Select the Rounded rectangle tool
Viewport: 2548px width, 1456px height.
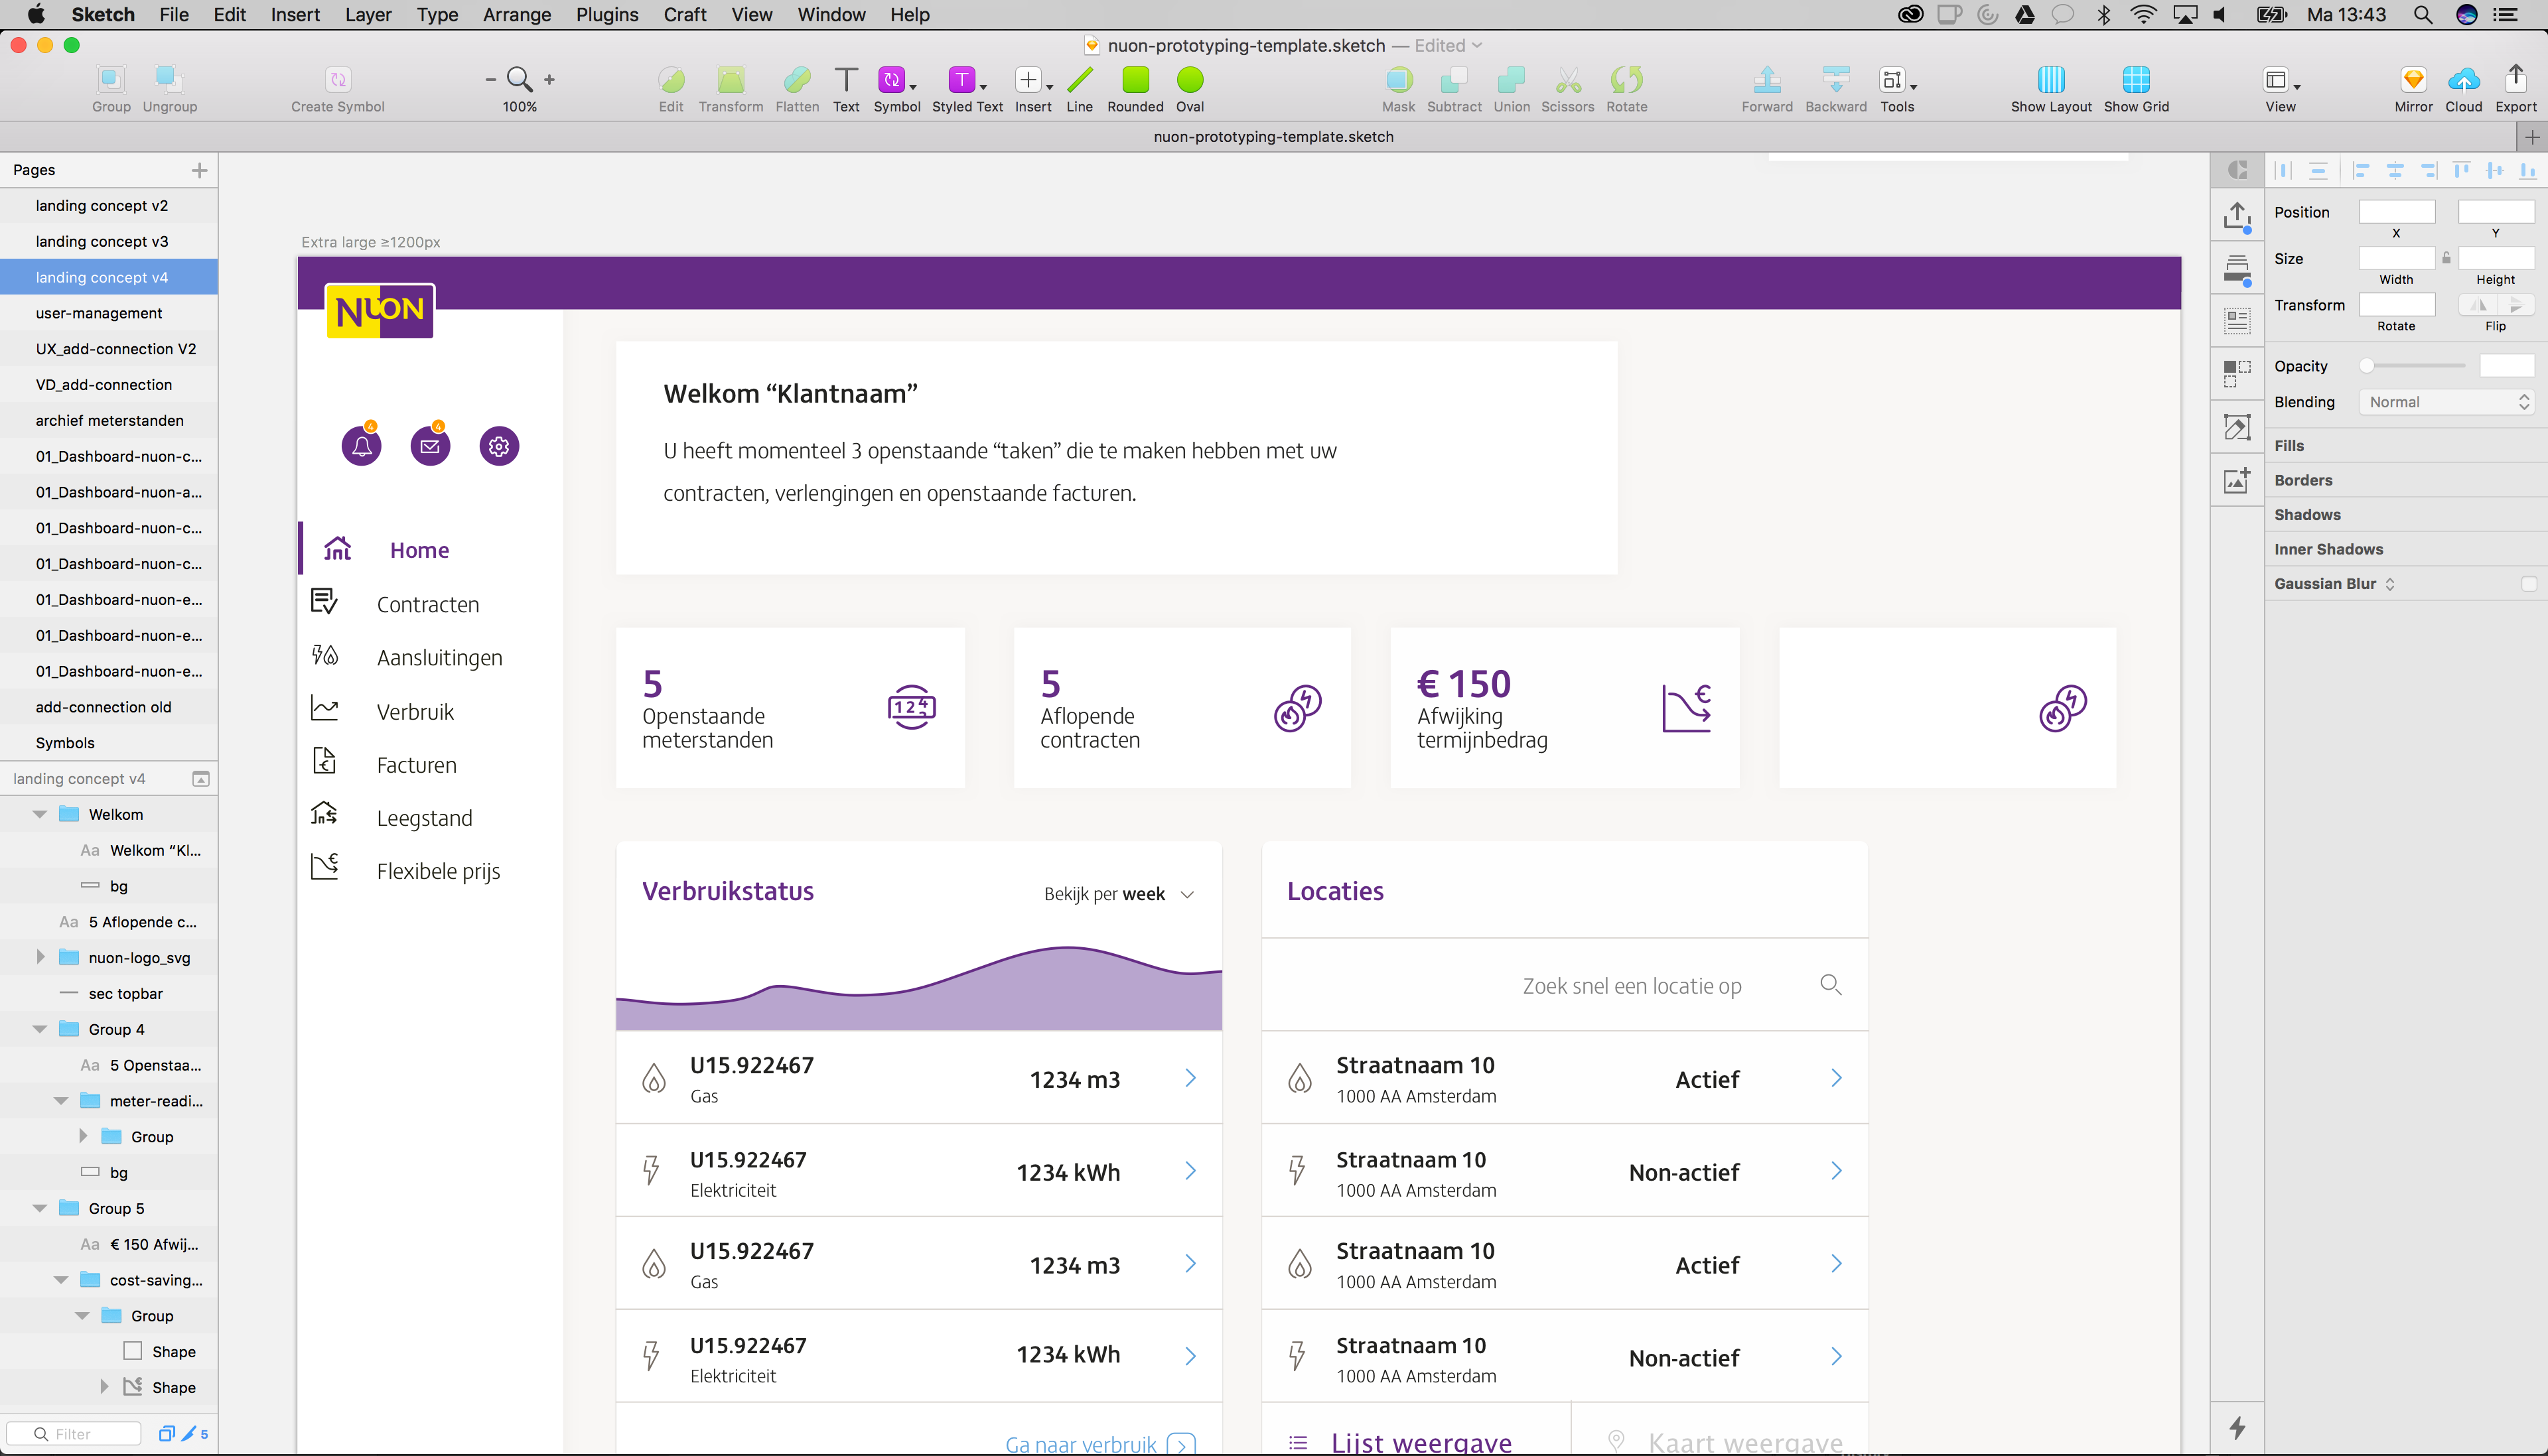coord(1135,80)
